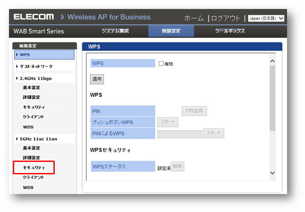
Task: Open 詳細設定 under 5GHz 11ac 11an
Action: 31,158
